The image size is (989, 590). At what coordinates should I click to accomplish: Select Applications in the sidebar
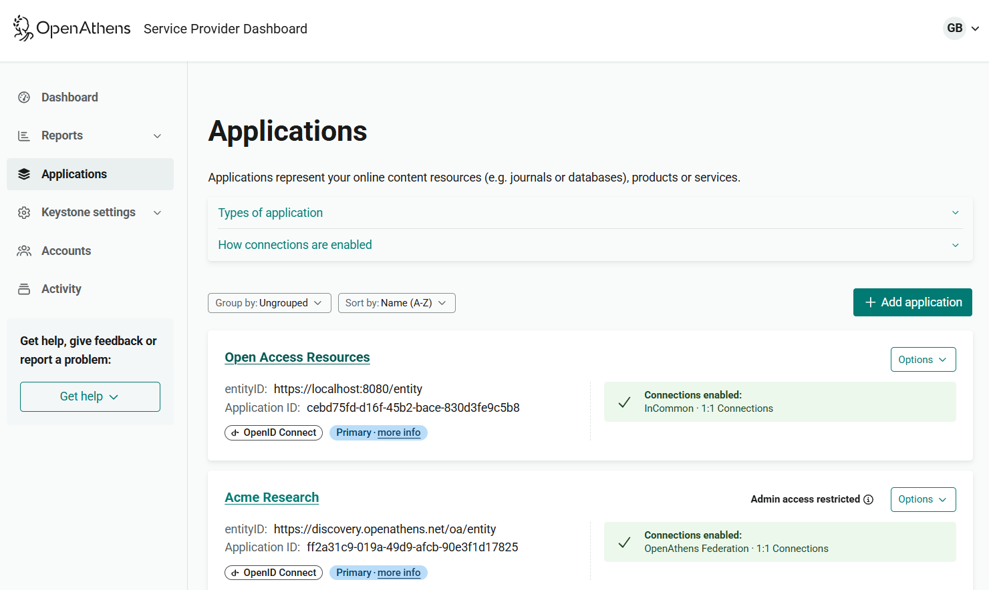(x=90, y=174)
